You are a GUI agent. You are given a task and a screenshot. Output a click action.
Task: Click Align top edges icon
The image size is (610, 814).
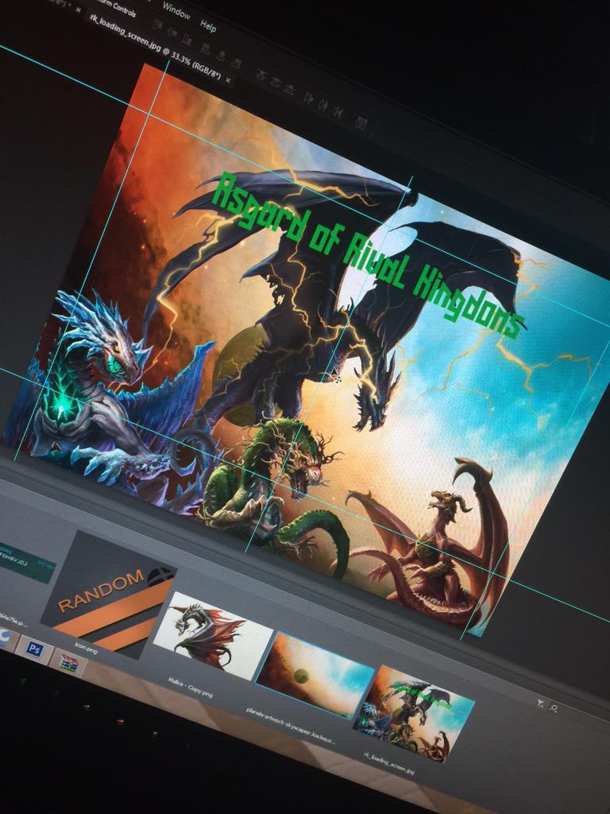[x=158, y=25]
